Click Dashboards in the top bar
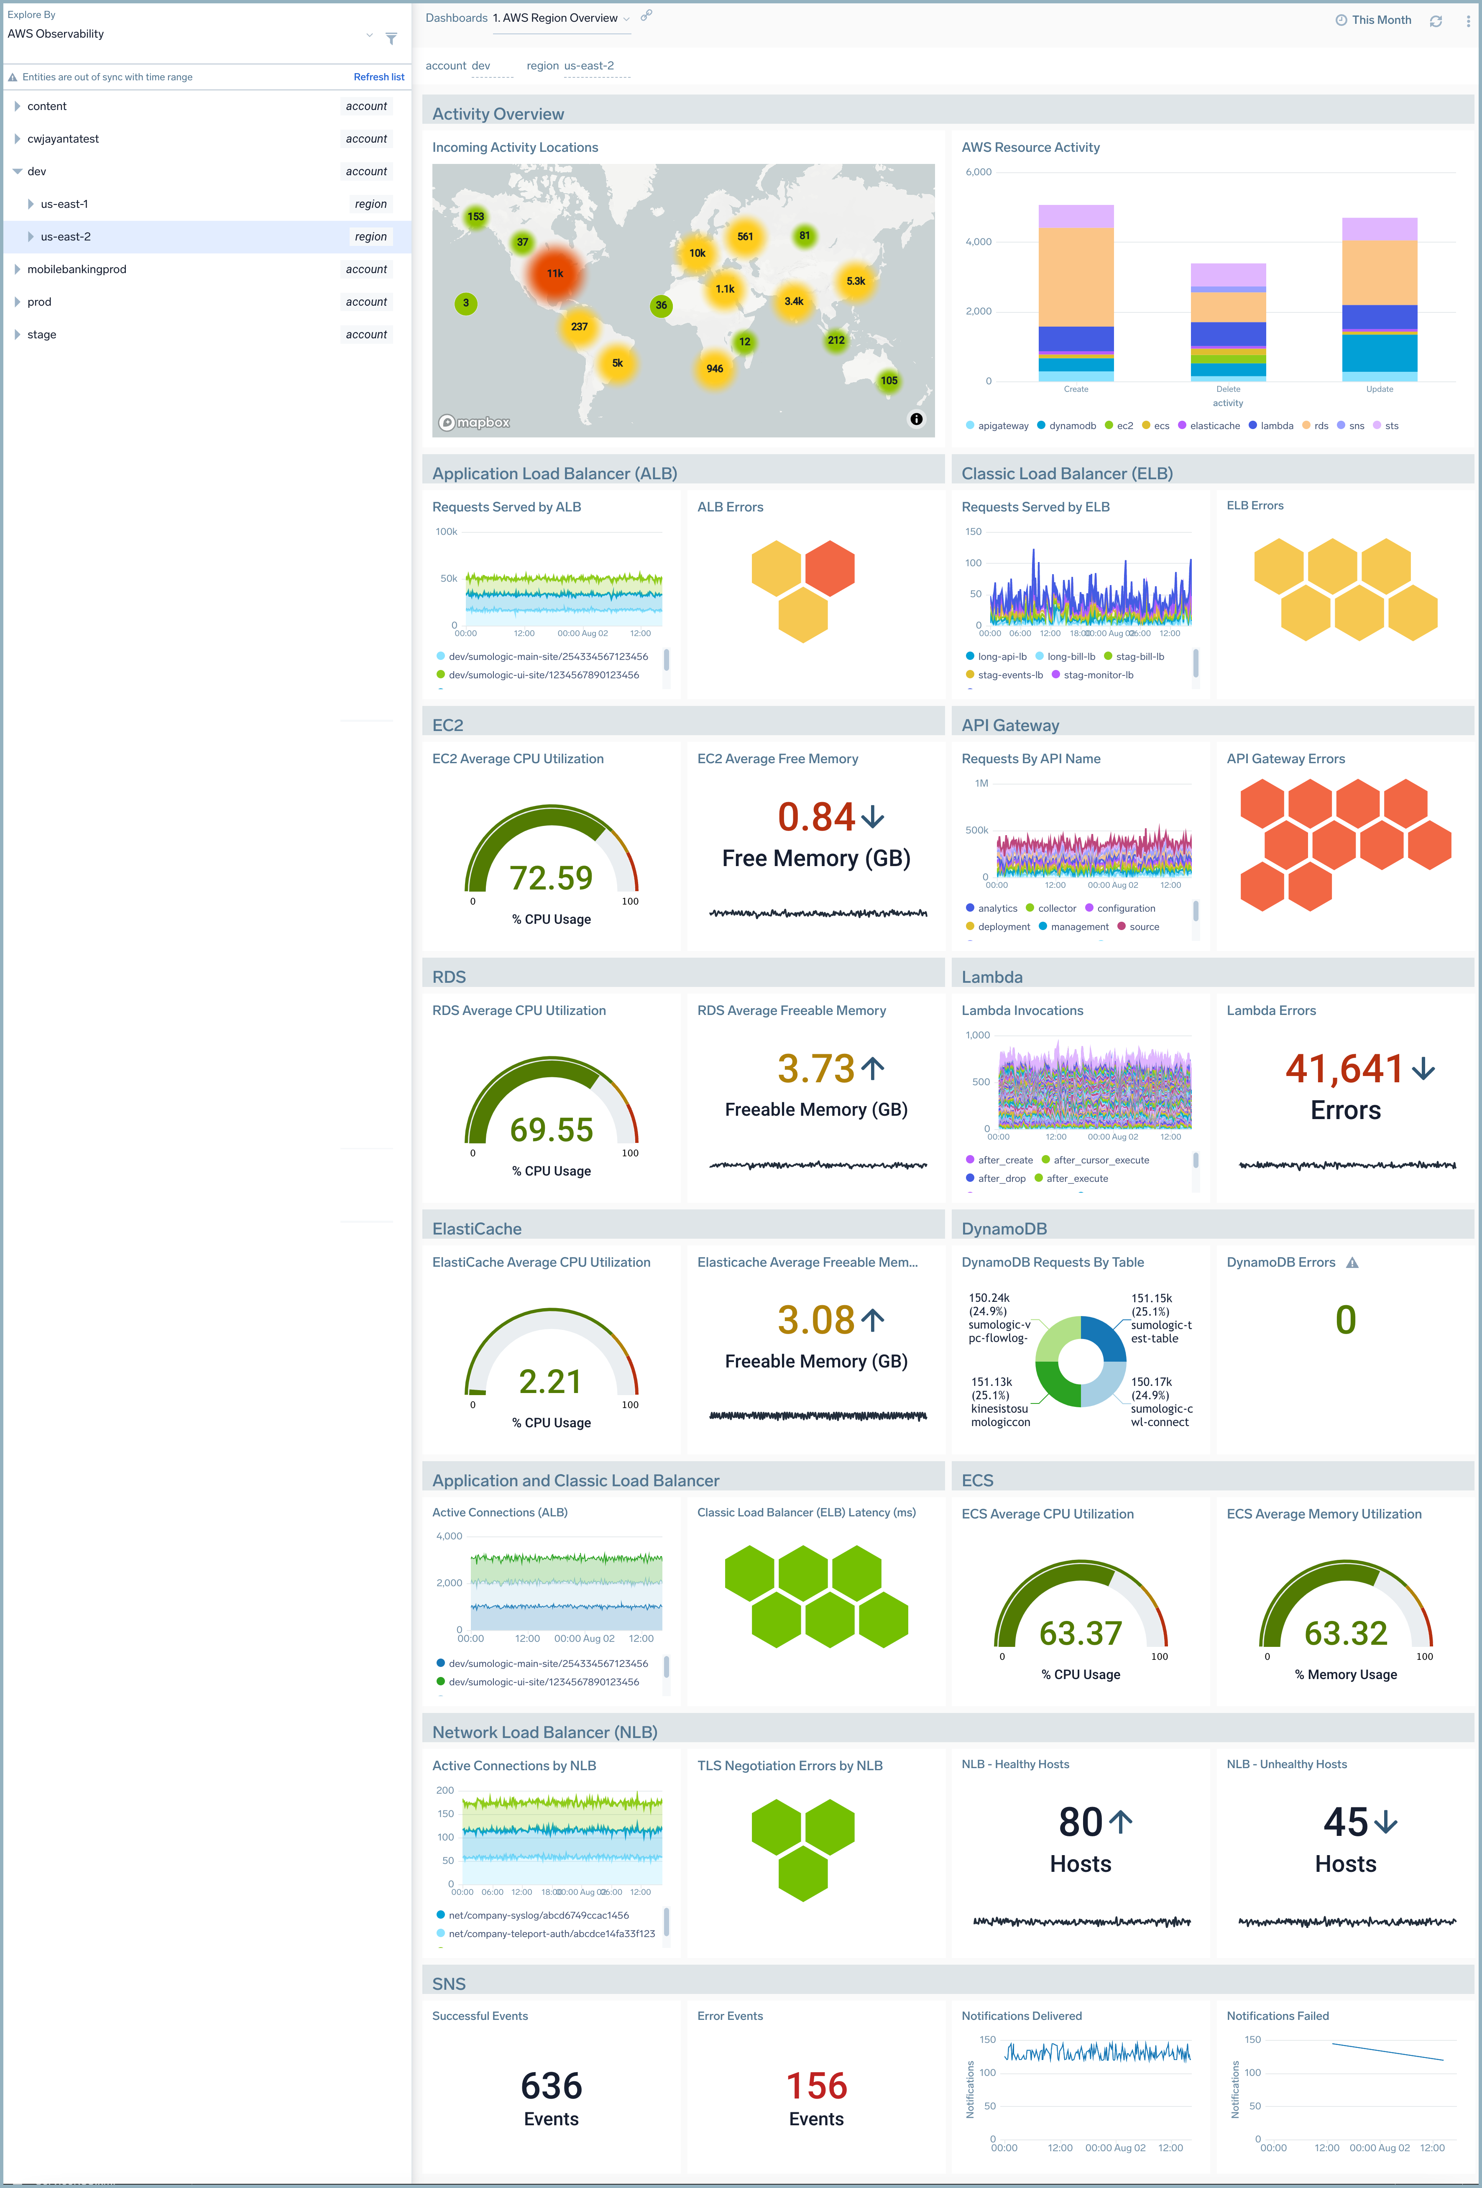1482x2188 pixels. point(457,17)
